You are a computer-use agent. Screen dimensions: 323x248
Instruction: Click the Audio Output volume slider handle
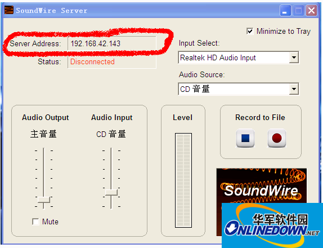(44, 200)
